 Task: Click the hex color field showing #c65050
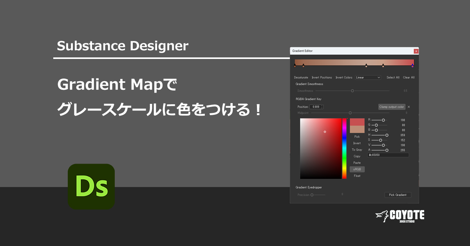coord(389,155)
